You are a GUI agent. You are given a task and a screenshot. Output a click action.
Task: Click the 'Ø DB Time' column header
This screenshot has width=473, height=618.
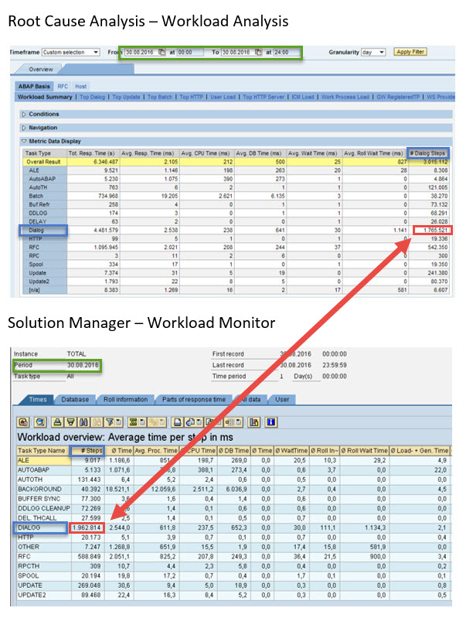coord(234,450)
